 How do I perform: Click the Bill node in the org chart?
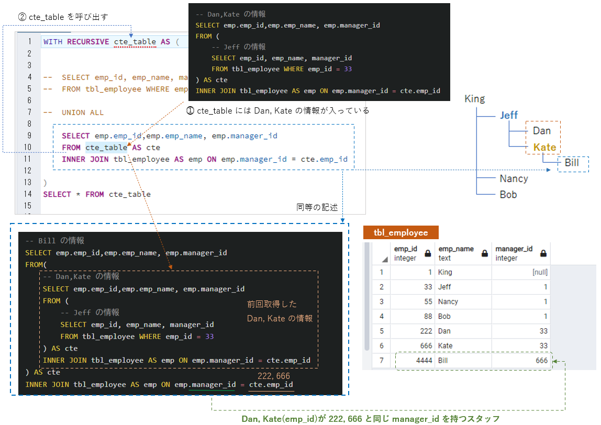pyautogui.click(x=571, y=163)
